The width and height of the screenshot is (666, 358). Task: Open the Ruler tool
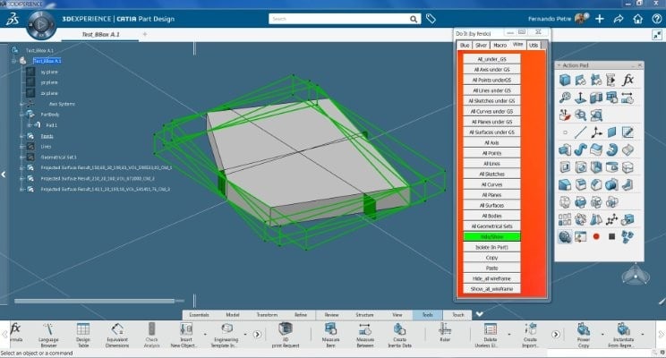coord(445,332)
